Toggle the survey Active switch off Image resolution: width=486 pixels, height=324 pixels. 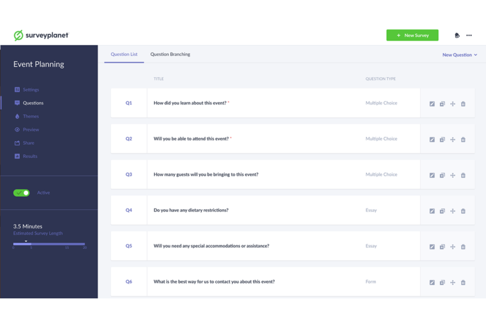(21, 193)
